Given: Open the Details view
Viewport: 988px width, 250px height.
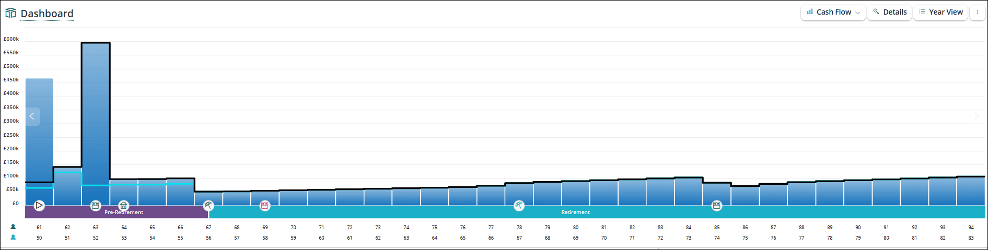Looking at the screenshot, I should (x=890, y=12).
